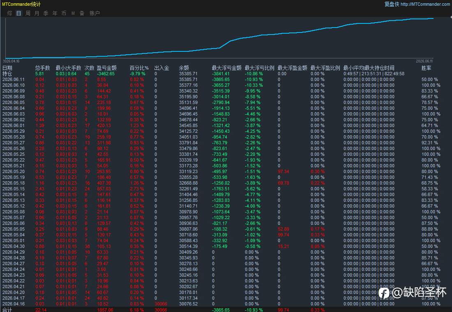Viewport: 452px width, 312px height.
Task: Click the loss ratio -10.33 %
Action: 254,86
